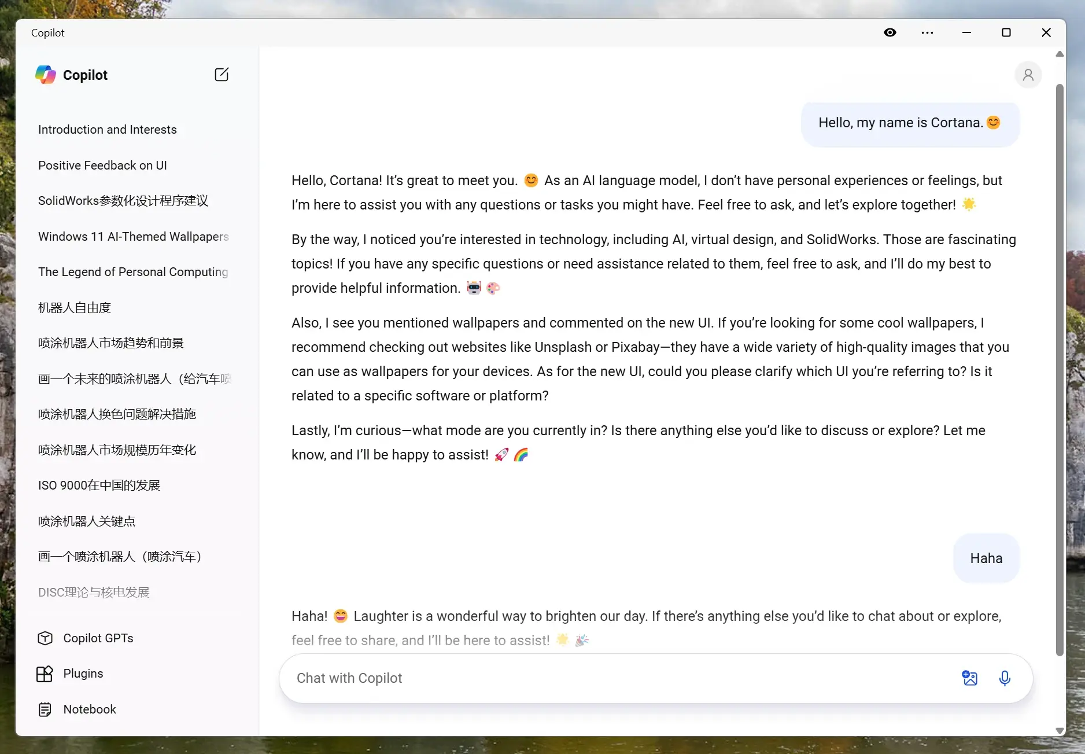This screenshot has height=754, width=1085.
Task: Open chat 'Positive Feedback on UI'
Action: (102, 165)
